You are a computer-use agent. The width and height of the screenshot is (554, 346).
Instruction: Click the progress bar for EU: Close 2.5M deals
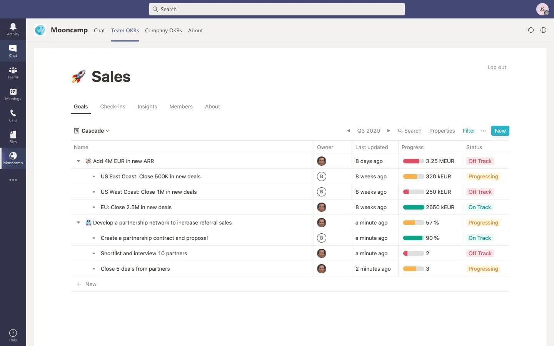(x=413, y=207)
